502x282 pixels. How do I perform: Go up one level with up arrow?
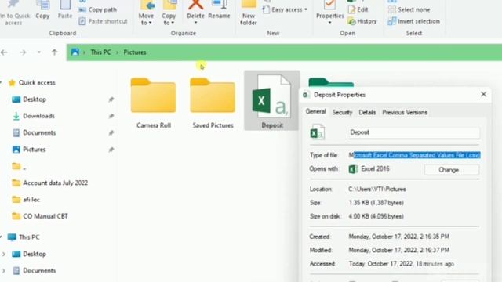[54, 52]
